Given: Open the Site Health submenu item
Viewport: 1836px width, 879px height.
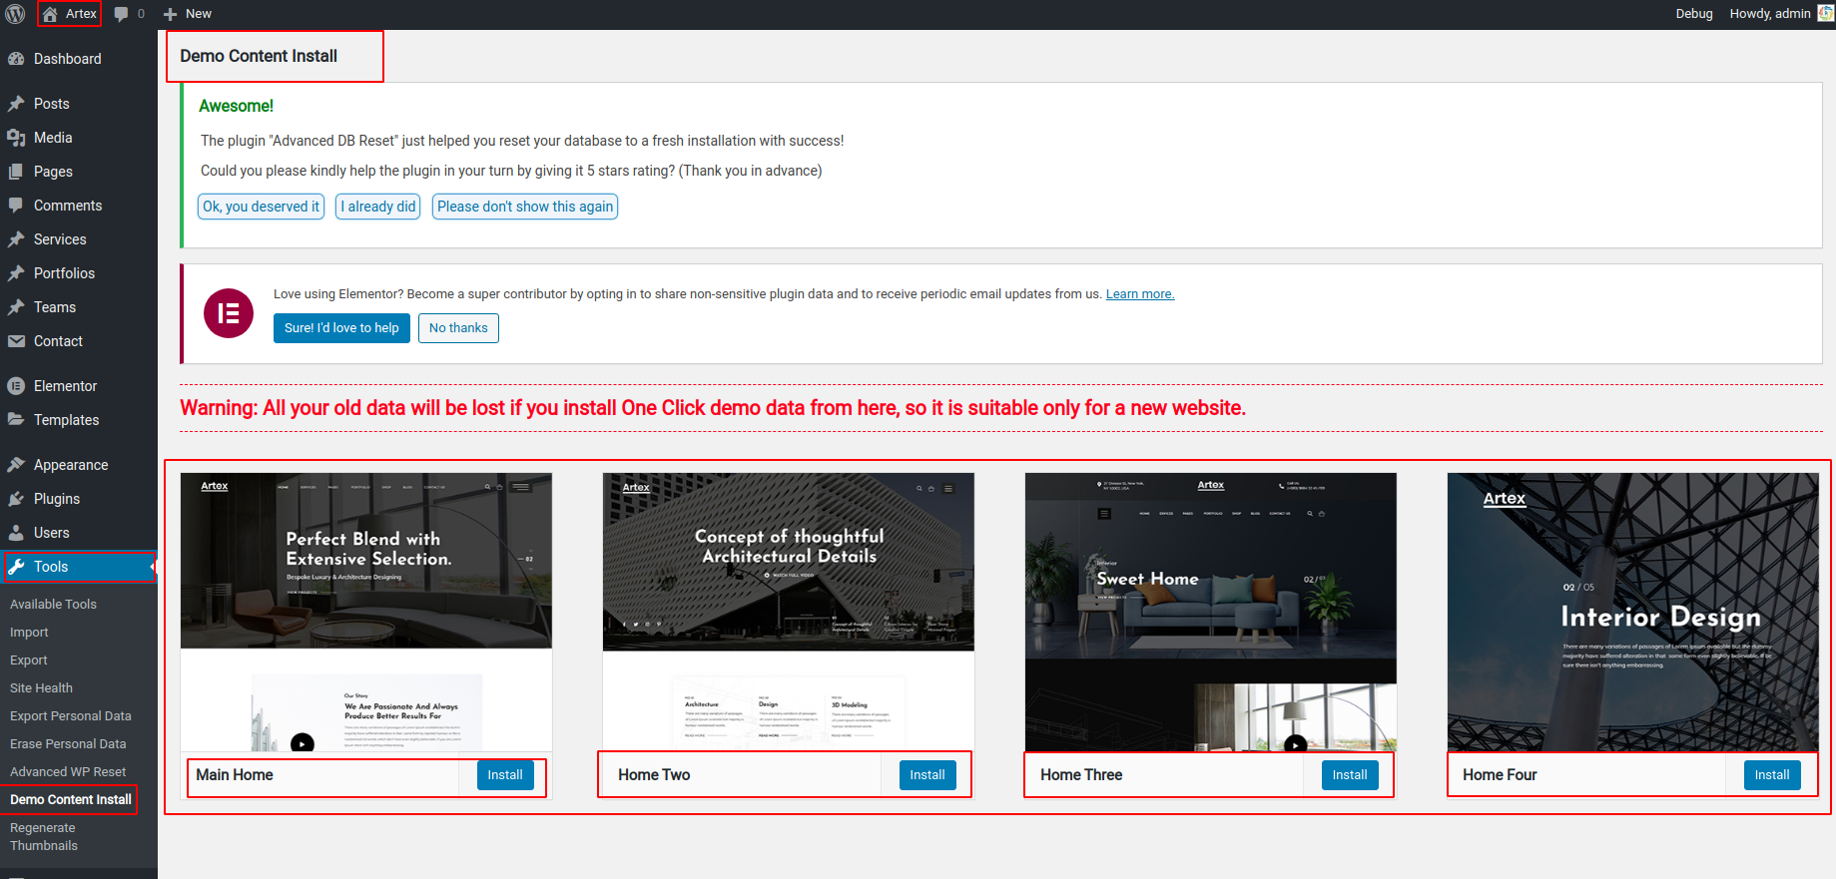Looking at the screenshot, I should (x=41, y=688).
